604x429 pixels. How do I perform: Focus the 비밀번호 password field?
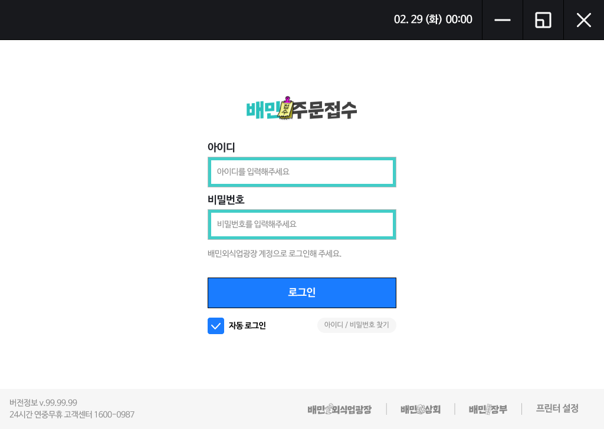(301, 225)
